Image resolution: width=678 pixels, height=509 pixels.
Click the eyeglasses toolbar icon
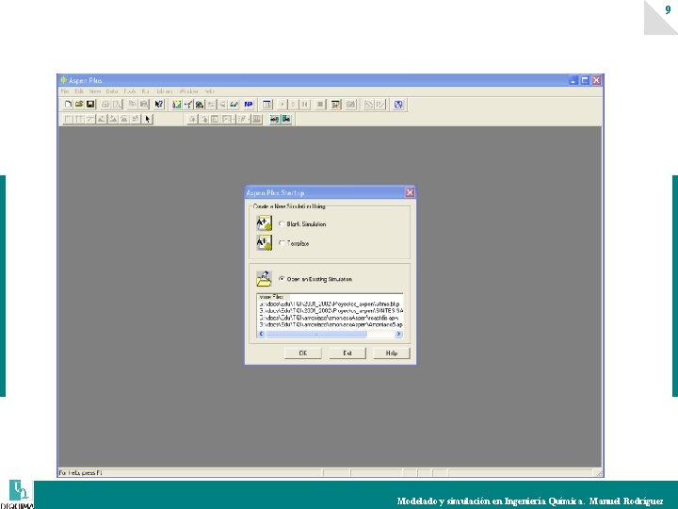pos(234,105)
